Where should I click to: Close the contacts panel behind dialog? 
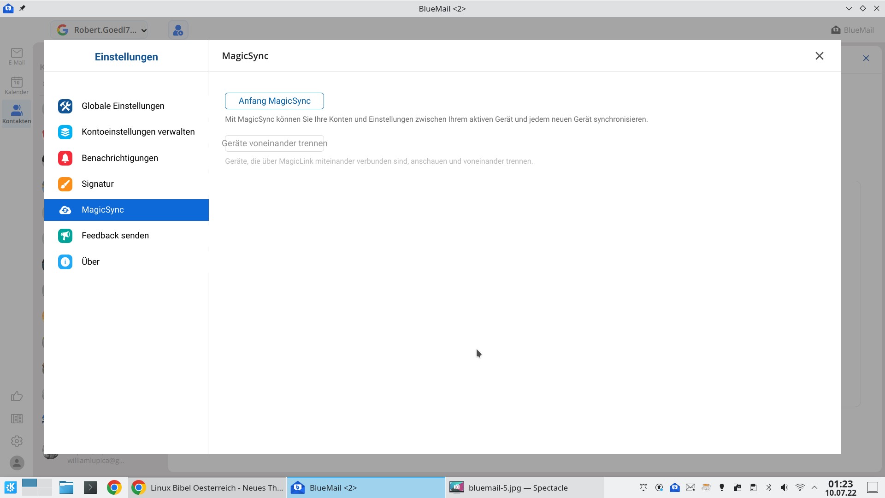click(866, 58)
